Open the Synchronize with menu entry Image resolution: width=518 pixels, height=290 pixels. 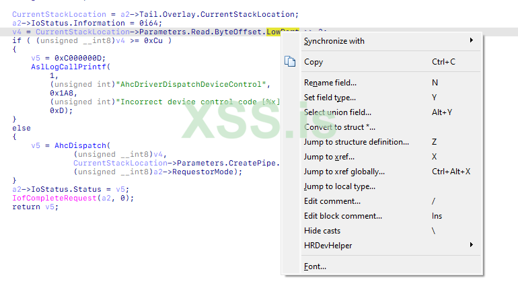(334, 41)
